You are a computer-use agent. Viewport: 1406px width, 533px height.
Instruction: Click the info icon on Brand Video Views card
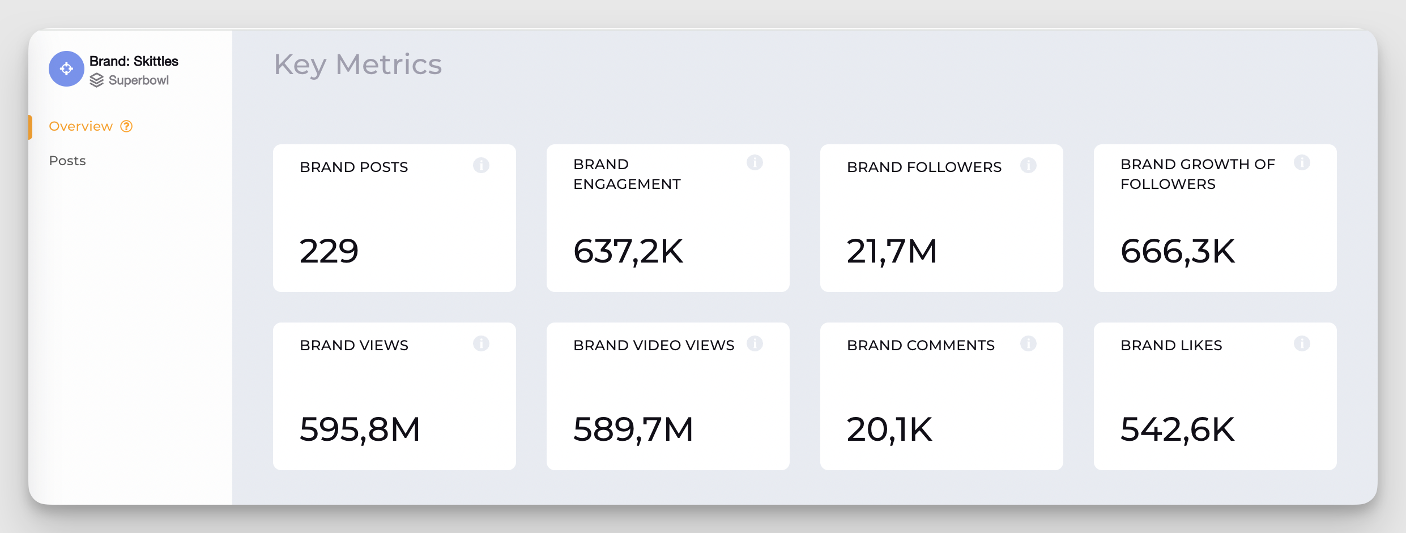coord(755,343)
